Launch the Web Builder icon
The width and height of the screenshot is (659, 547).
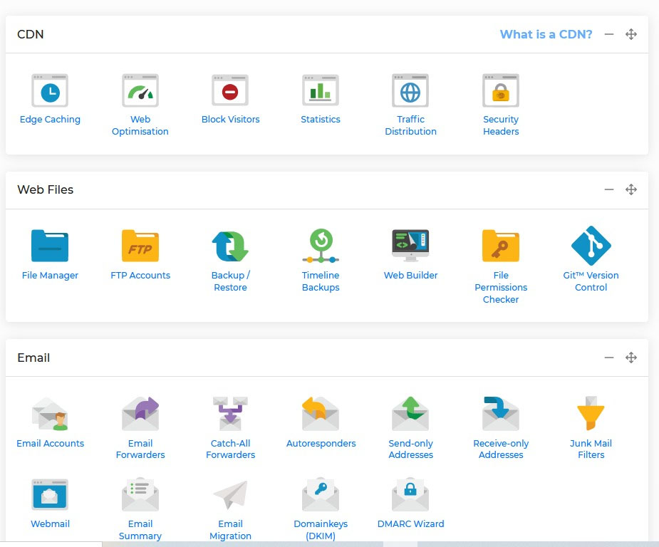tap(410, 246)
